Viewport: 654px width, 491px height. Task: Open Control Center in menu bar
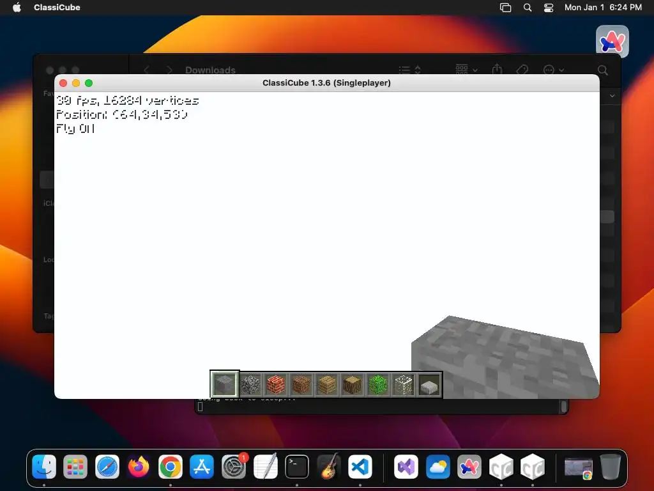coord(549,8)
